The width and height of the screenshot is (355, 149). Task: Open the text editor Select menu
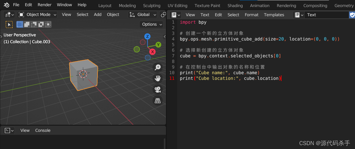coord(234,15)
